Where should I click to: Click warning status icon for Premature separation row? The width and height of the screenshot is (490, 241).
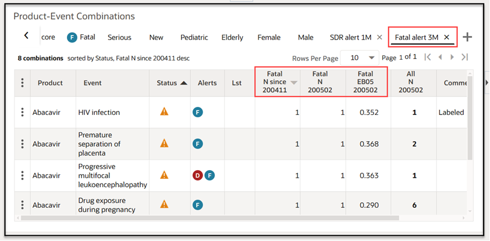164,143
